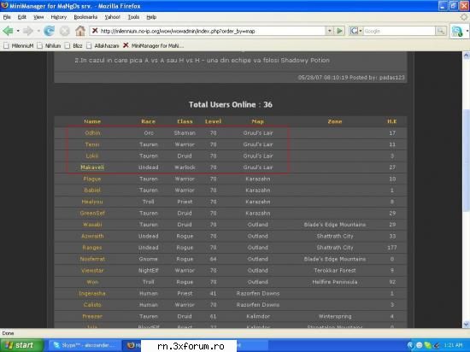Open the address bar history dropdown
The image size is (470, 352).
pyautogui.click(x=330, y=31)
